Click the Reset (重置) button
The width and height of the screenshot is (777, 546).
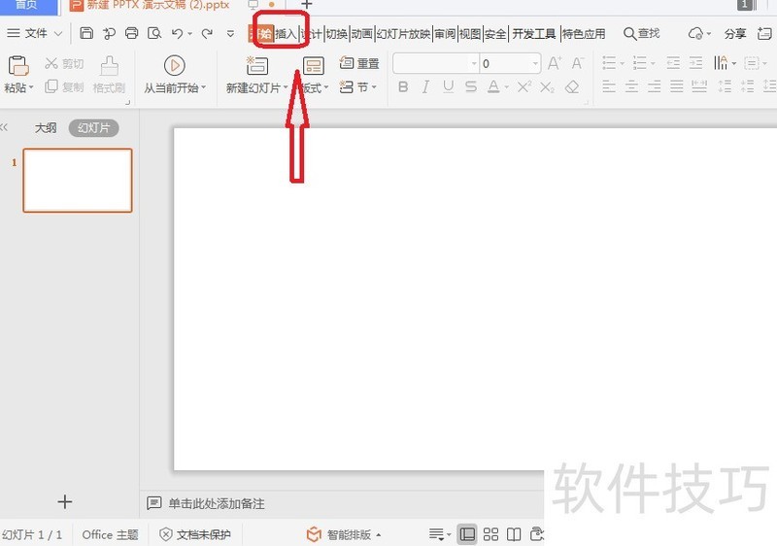(359, 63)
